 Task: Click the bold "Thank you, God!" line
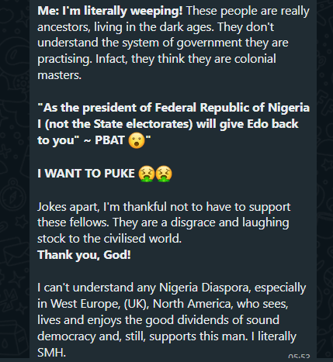(84, 255)
